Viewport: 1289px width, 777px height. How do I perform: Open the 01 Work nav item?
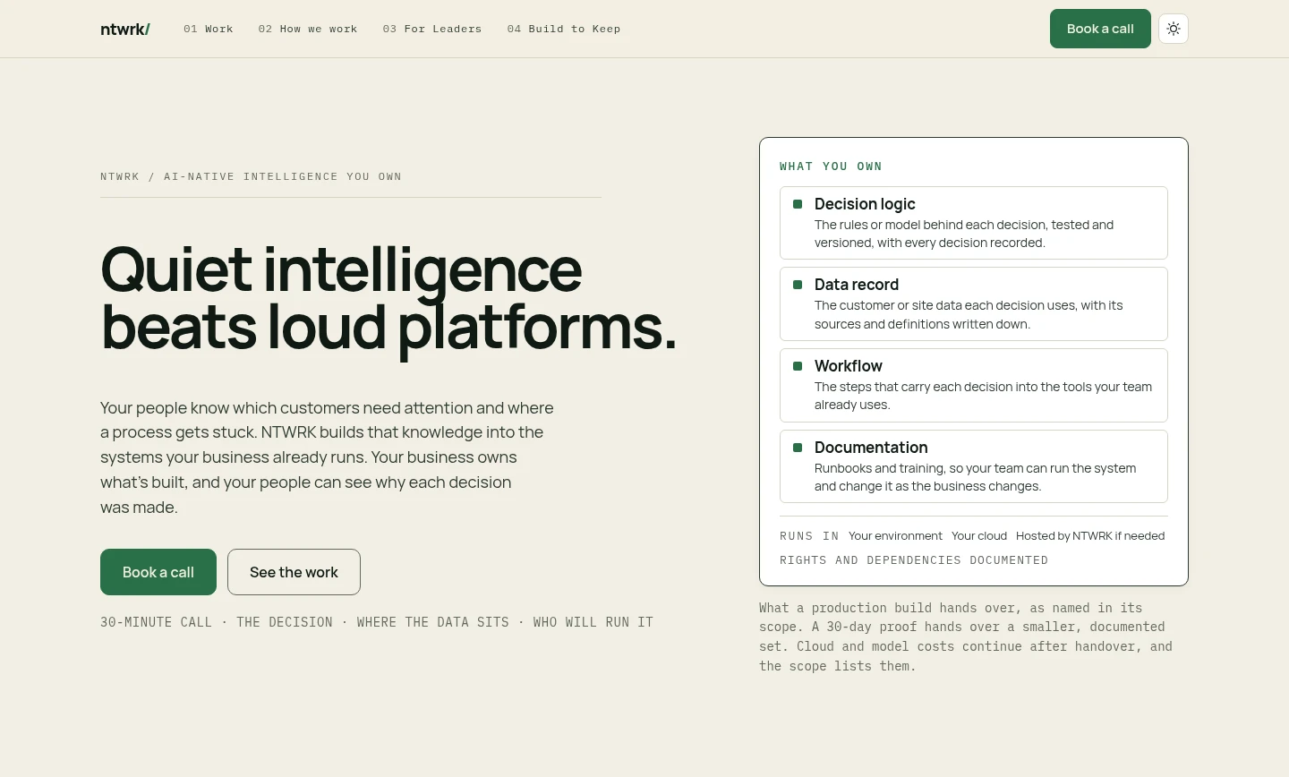coord(209,29)
